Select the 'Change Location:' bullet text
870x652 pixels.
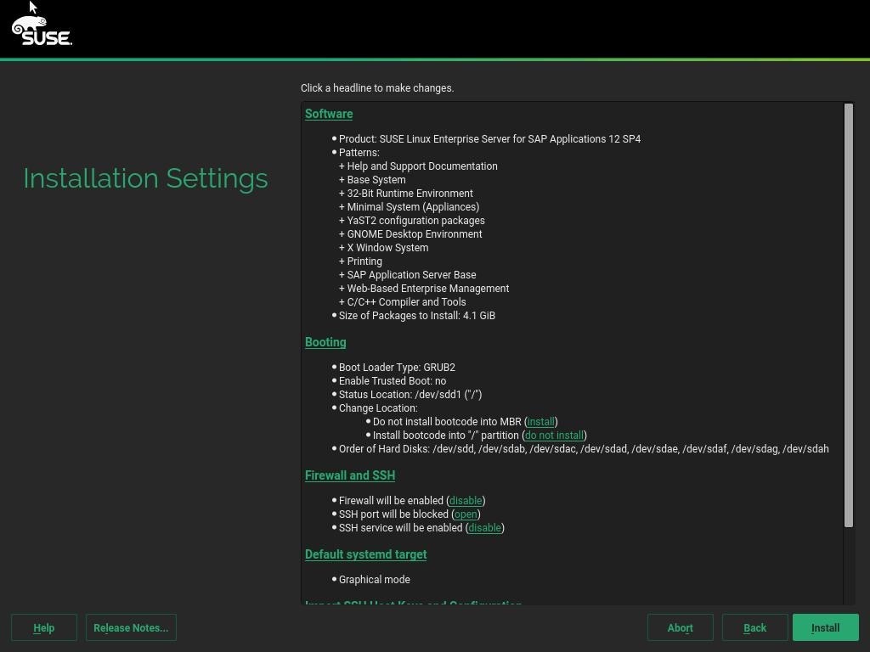coord(378,408)
